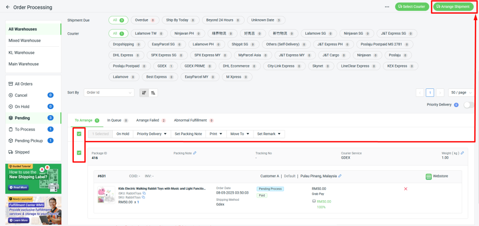The height and width of the screenshot is (226, 479).
Task: Filter shipment due by Overdue
Action: click(145, 20)
